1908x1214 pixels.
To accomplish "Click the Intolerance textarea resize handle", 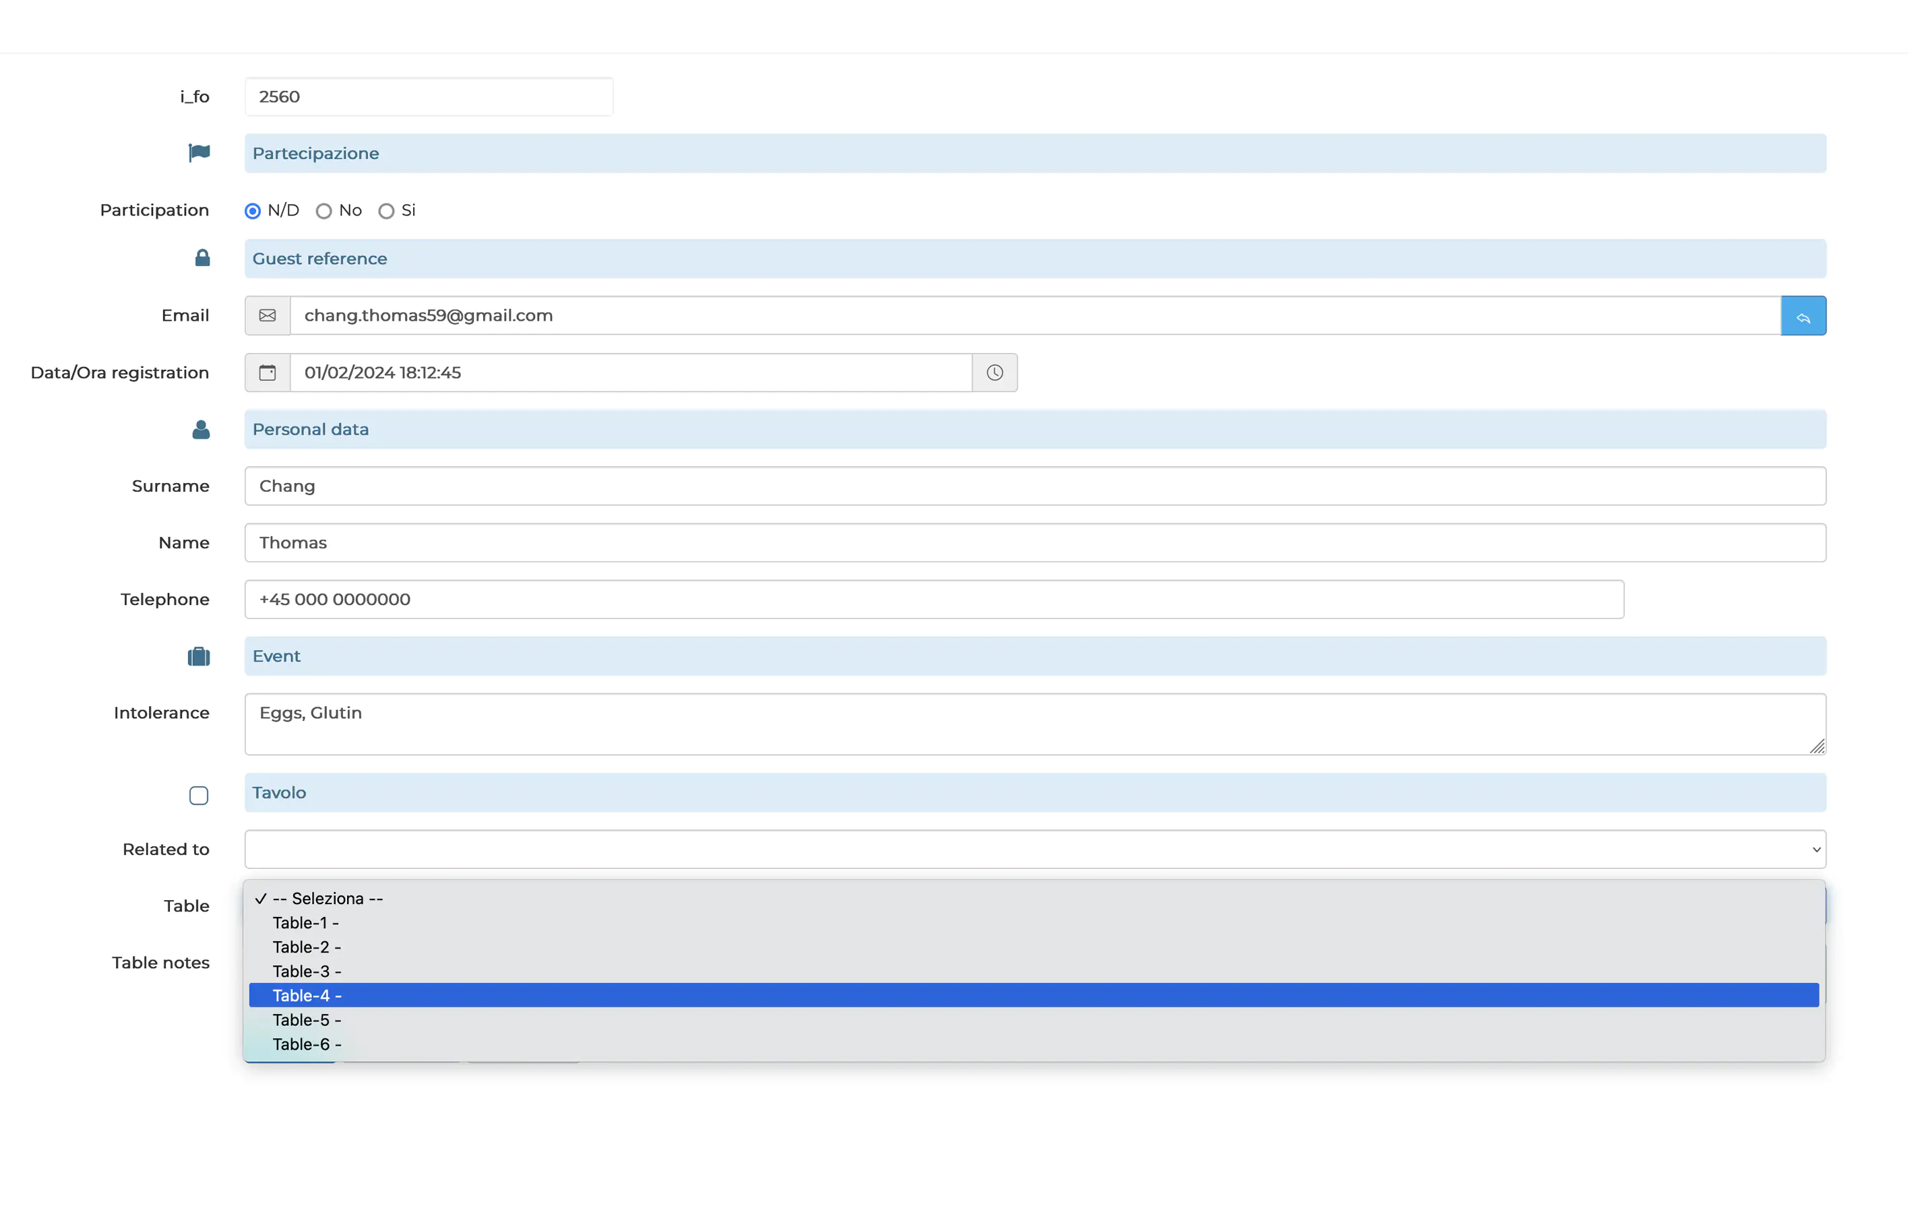I will (x=1818, y=746).
